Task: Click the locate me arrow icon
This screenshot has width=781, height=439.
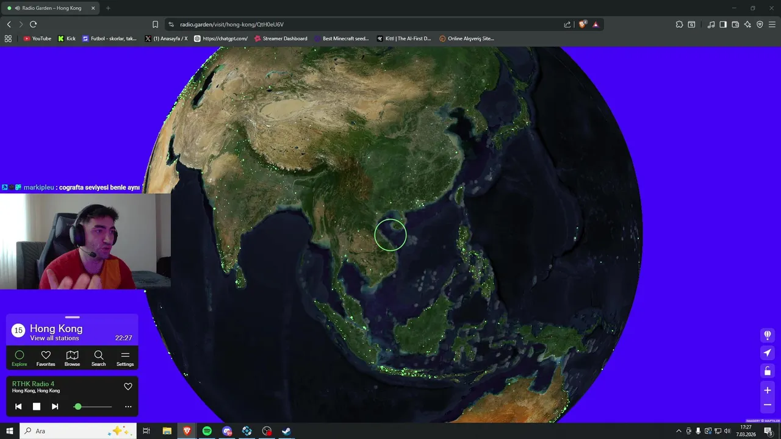Action: coord(768,353)
